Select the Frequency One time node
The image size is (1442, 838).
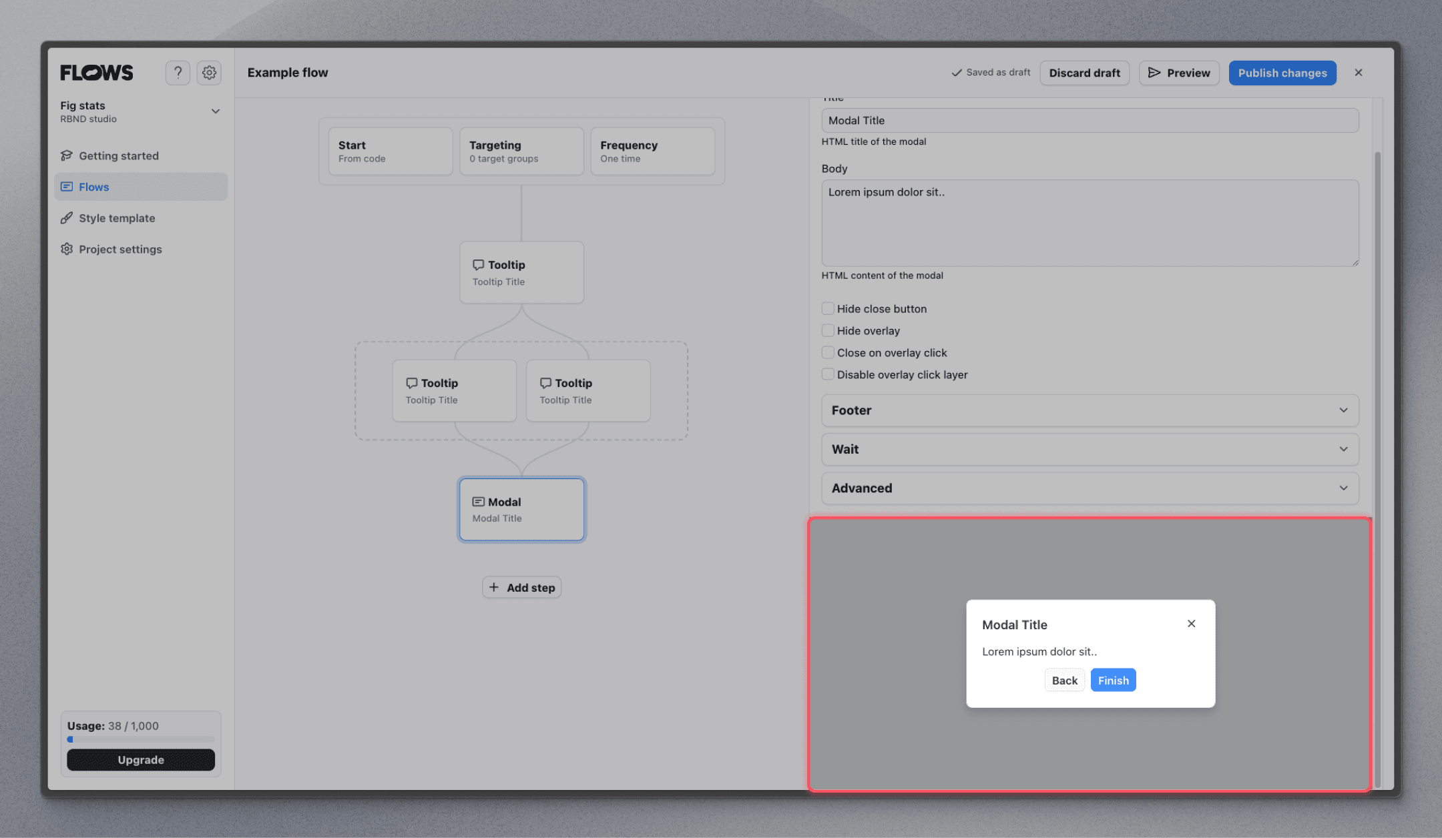tap(653, 151)
